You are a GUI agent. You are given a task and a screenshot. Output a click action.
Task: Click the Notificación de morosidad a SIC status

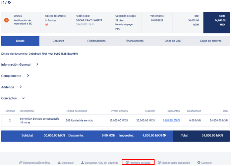23,22
